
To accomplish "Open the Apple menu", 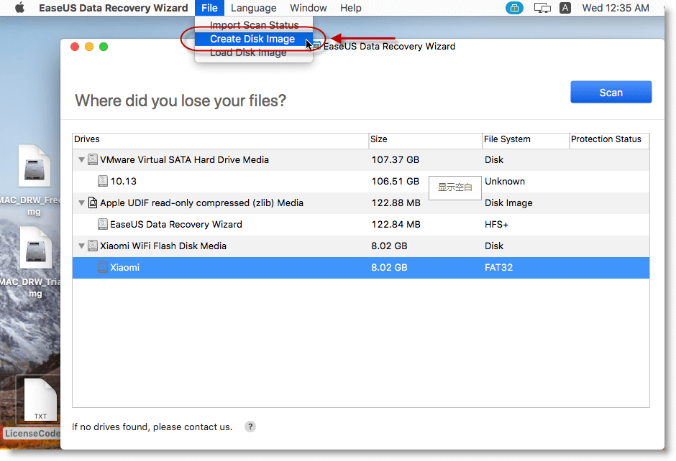I will coord(19,8).
